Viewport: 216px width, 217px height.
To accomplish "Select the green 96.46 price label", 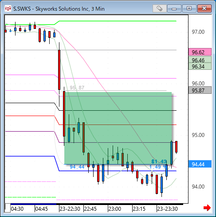I will [x=200, y=60].
